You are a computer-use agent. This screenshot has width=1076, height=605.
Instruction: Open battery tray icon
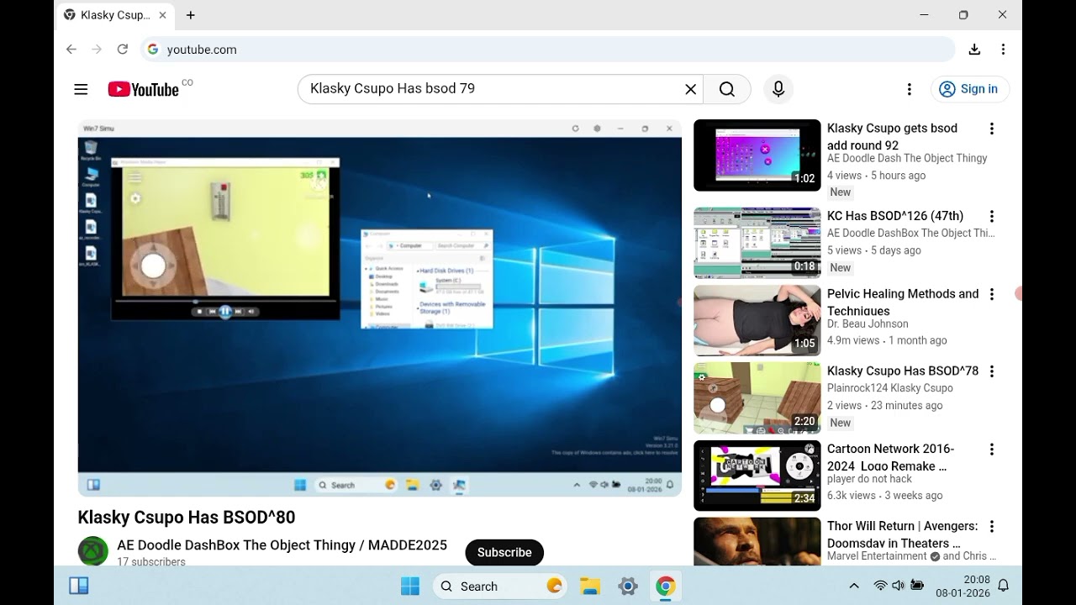tap(917, 586)
